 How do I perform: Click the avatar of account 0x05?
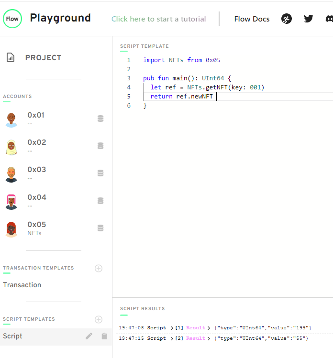[11, 229]
